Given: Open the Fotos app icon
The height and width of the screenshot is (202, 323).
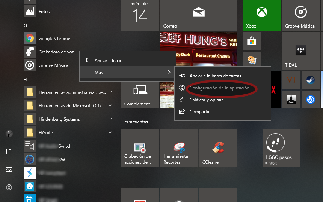Looking at the screenshot, I should click(30, 11).
